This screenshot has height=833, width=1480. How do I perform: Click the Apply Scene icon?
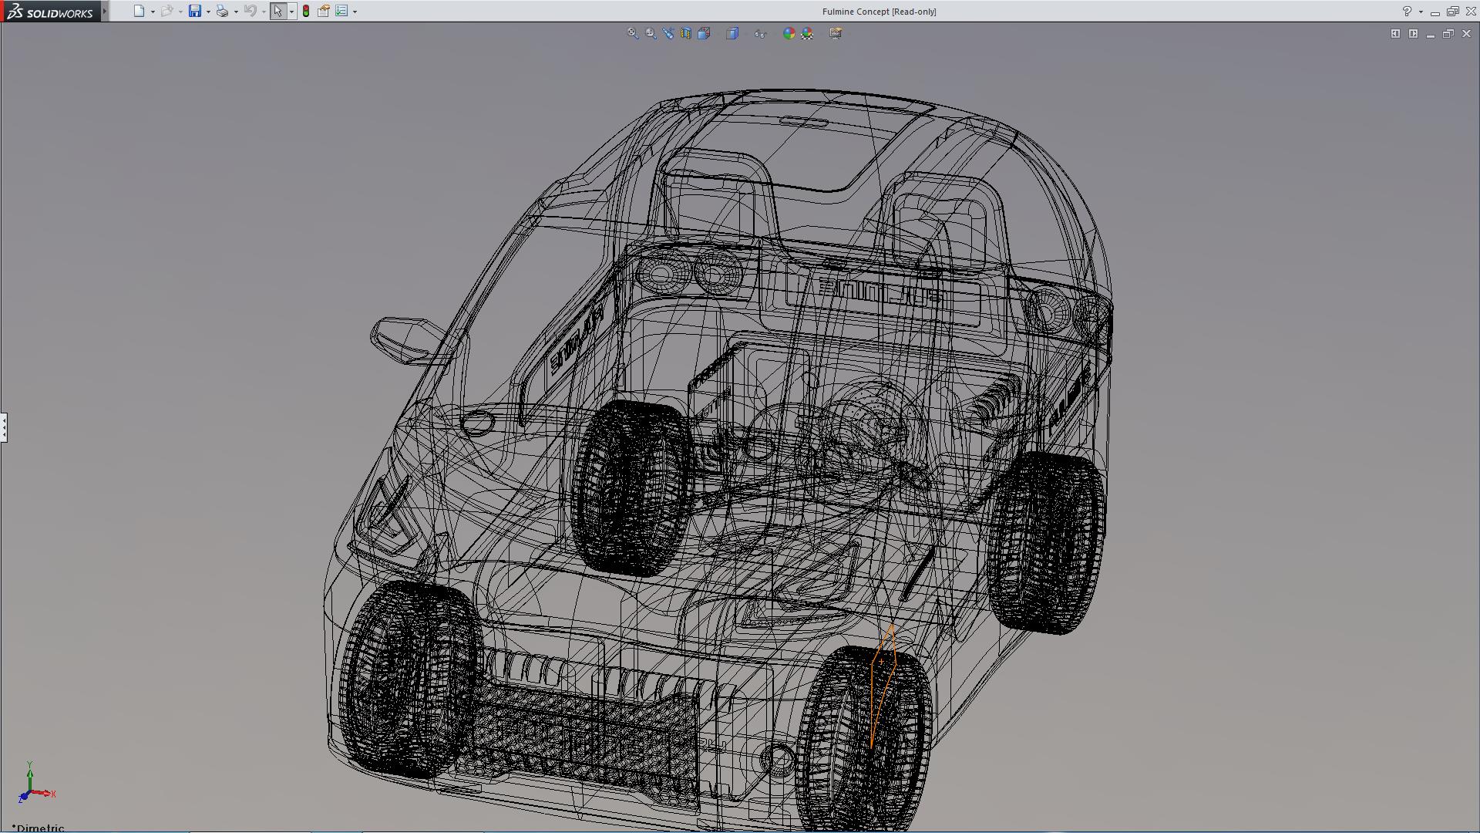pyautogui.click(x=807, y=33)
